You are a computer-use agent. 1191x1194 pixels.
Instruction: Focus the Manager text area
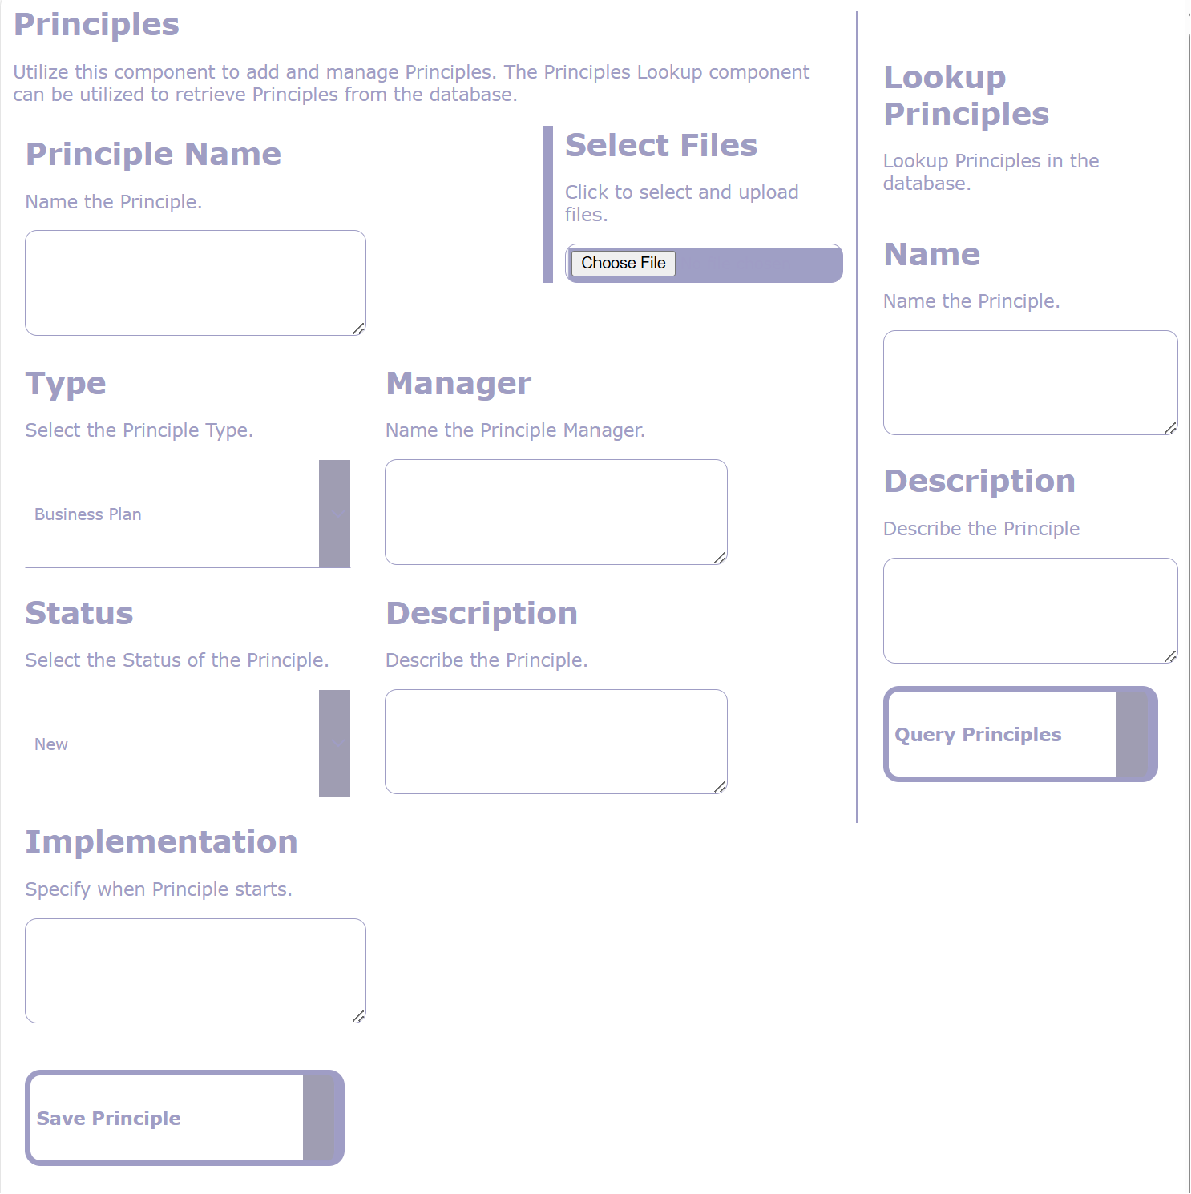[x=555, y=511]
